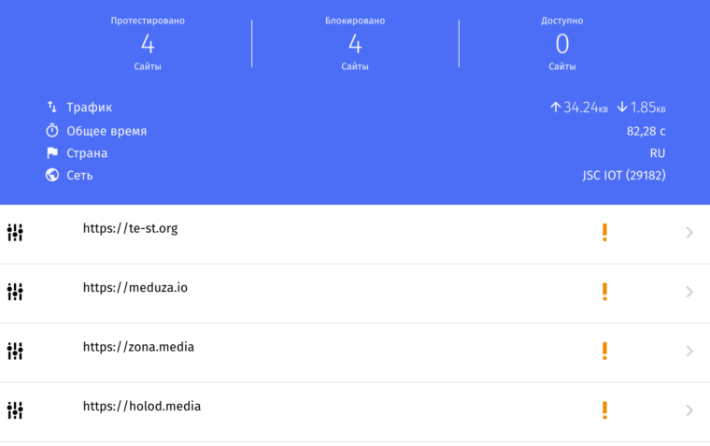Click the orange warning mark for te-st.org

pyautogui.click(x=604, y=233)
